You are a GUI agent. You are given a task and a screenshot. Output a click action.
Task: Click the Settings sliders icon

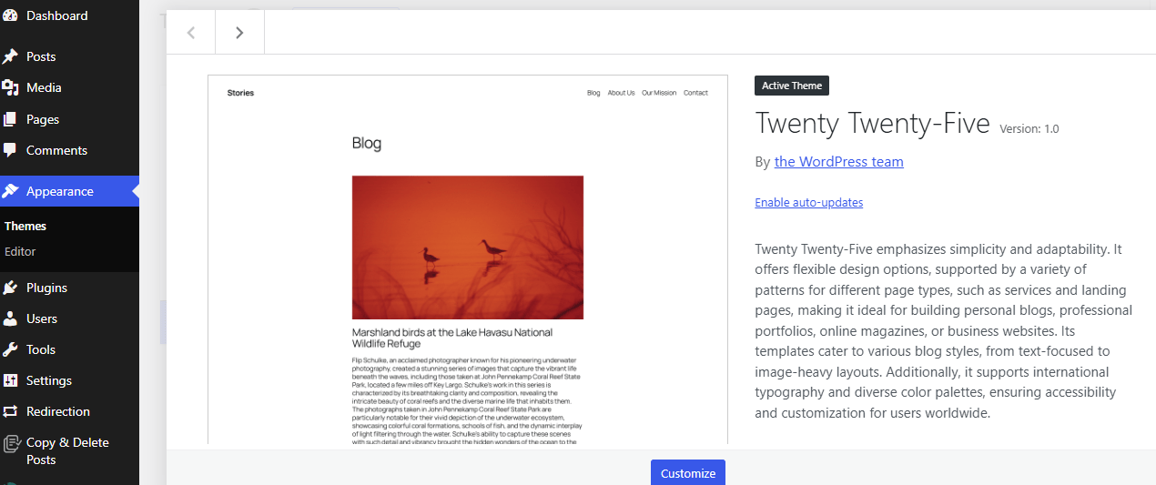[10, 380]
